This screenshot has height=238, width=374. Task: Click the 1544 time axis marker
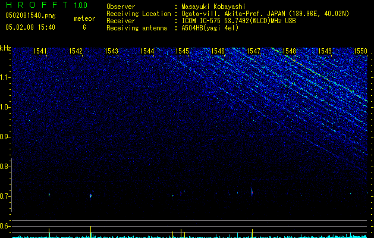[147, 51]
